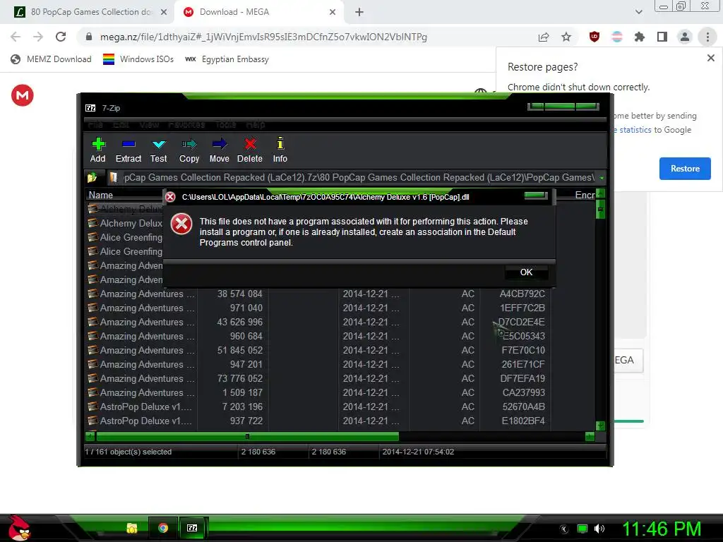Open the Chrome profile avatar icon
Image resolution: width=723 pixels, height=542 pixels.
pos(685,37)
